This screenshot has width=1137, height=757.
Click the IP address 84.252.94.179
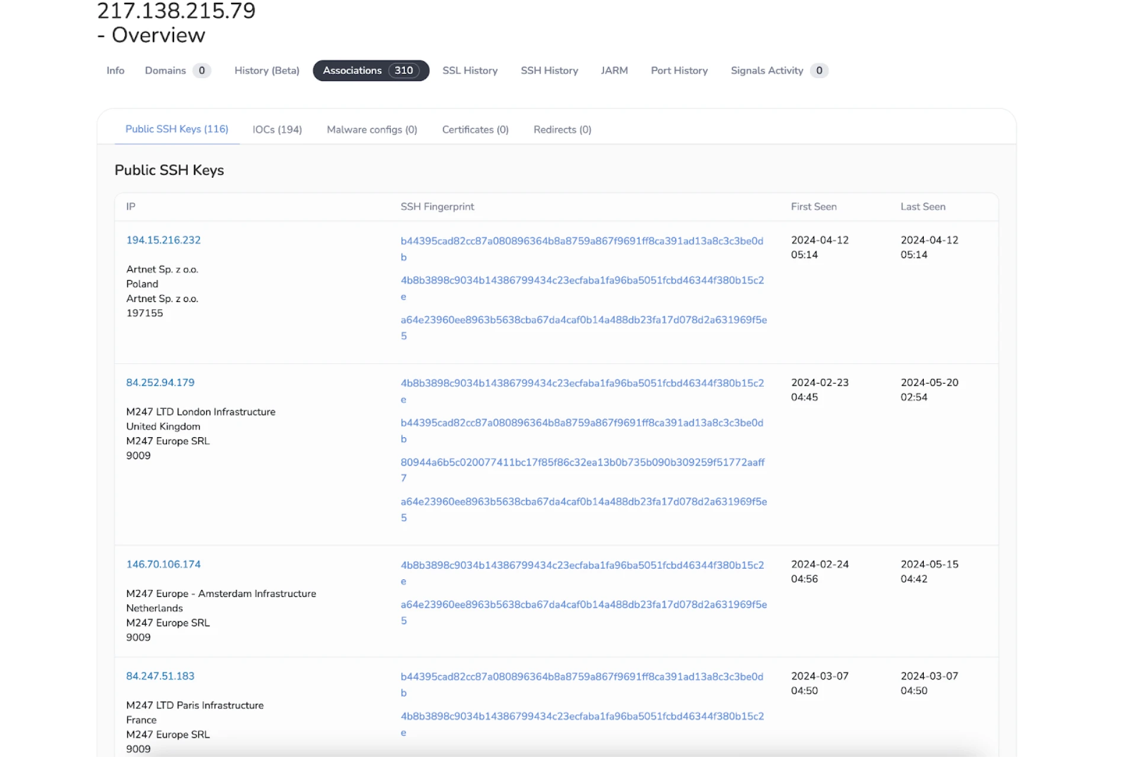[x=160, y=383]
